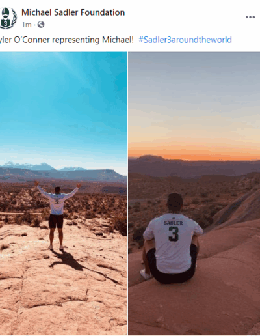Screen dimensions: 260x336
Task: Open the Michael Sadler Foundation page link
Action: click(x=73, y=12)
